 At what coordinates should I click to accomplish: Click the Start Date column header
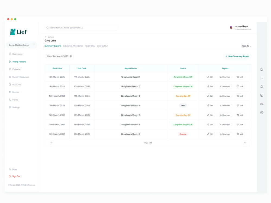[x=57, y=68]
